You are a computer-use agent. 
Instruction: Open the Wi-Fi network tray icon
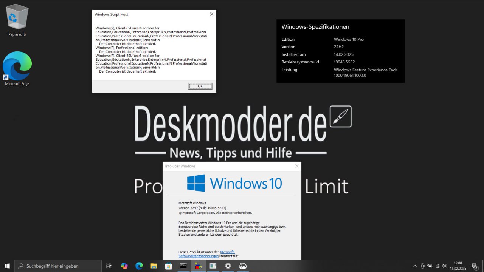coord(437,266)
